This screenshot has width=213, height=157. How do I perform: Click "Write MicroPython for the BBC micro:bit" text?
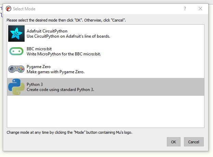(x=64, y=54)
